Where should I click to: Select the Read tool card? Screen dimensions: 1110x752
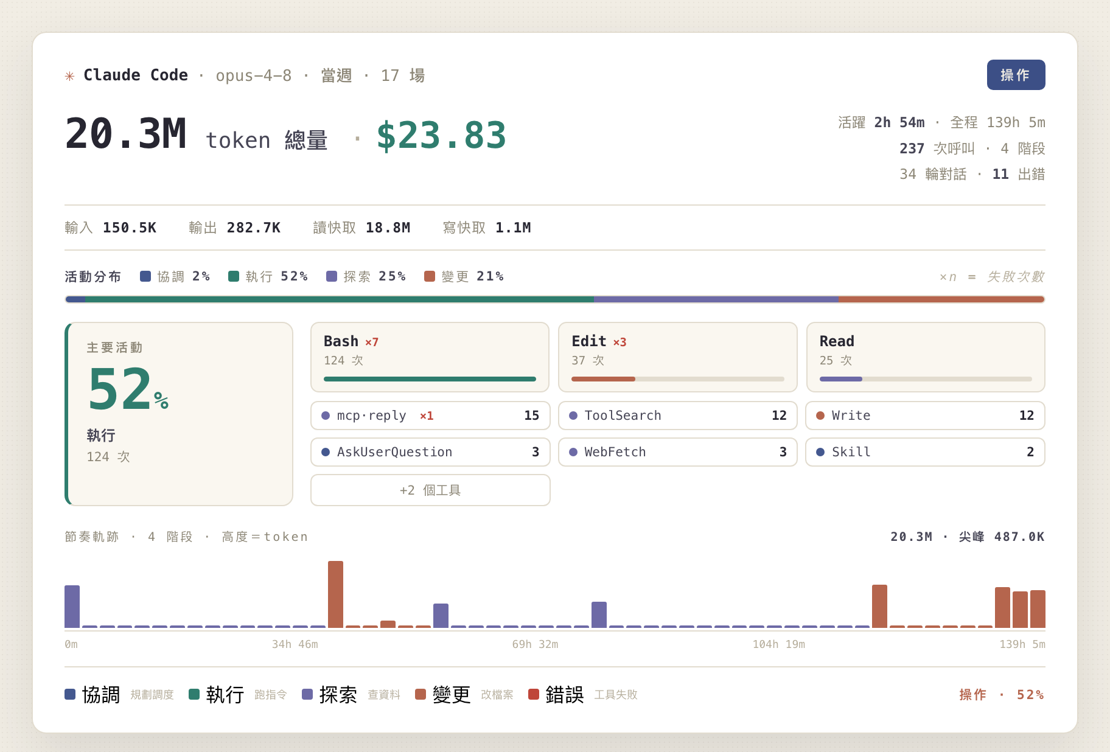coord(926,357)
